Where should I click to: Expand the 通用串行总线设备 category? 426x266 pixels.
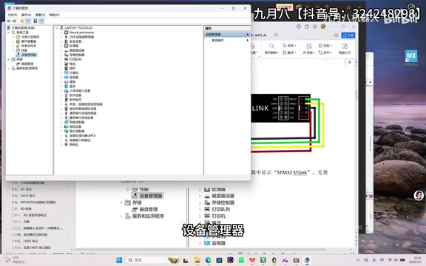click(61, 117)
